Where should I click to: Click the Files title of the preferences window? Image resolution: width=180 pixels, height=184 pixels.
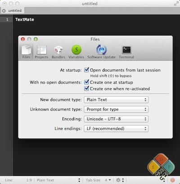click(95, 39)
